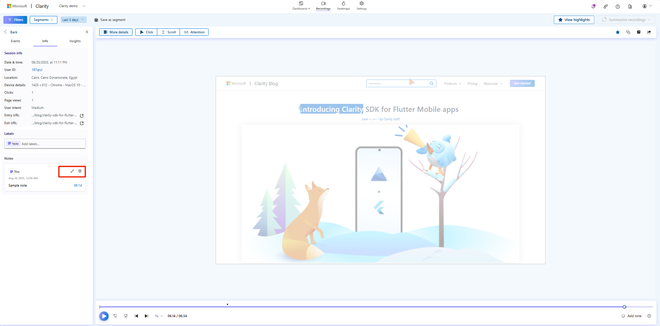Open Entry URL in new tab icon
Viewport: 660px width, 326px height.
pyautogui.click(x=82, y=116)
